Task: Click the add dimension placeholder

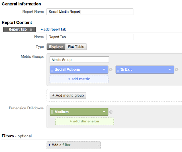Action: [85, 121]
